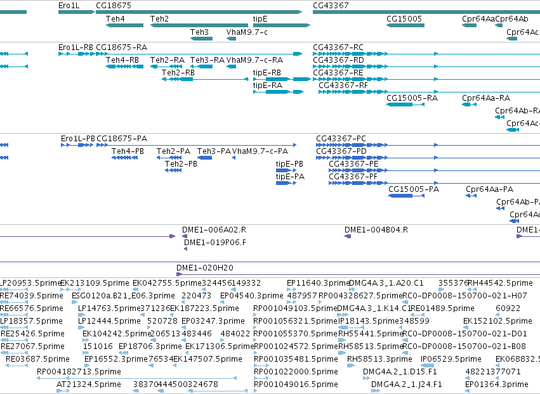Click the EP04540.3prime EST label
Viewport: 540px width, 394px height.
coord(252,296)
